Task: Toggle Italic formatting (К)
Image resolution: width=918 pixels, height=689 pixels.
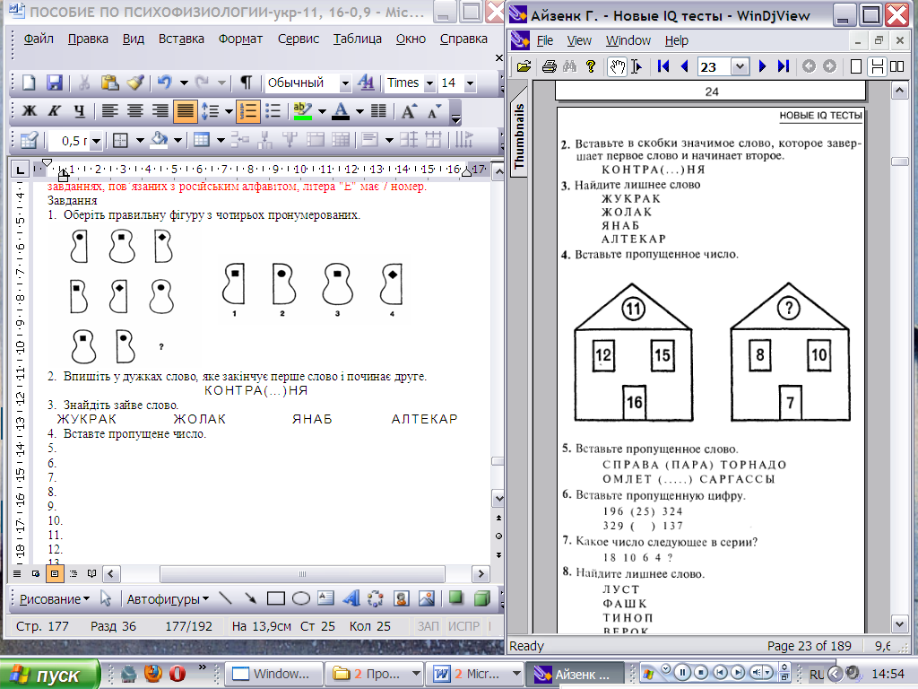Action: click(x=54, y=110)
